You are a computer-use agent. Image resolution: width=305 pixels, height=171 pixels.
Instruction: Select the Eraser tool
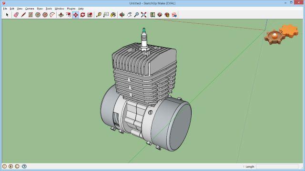click(16, 15)
